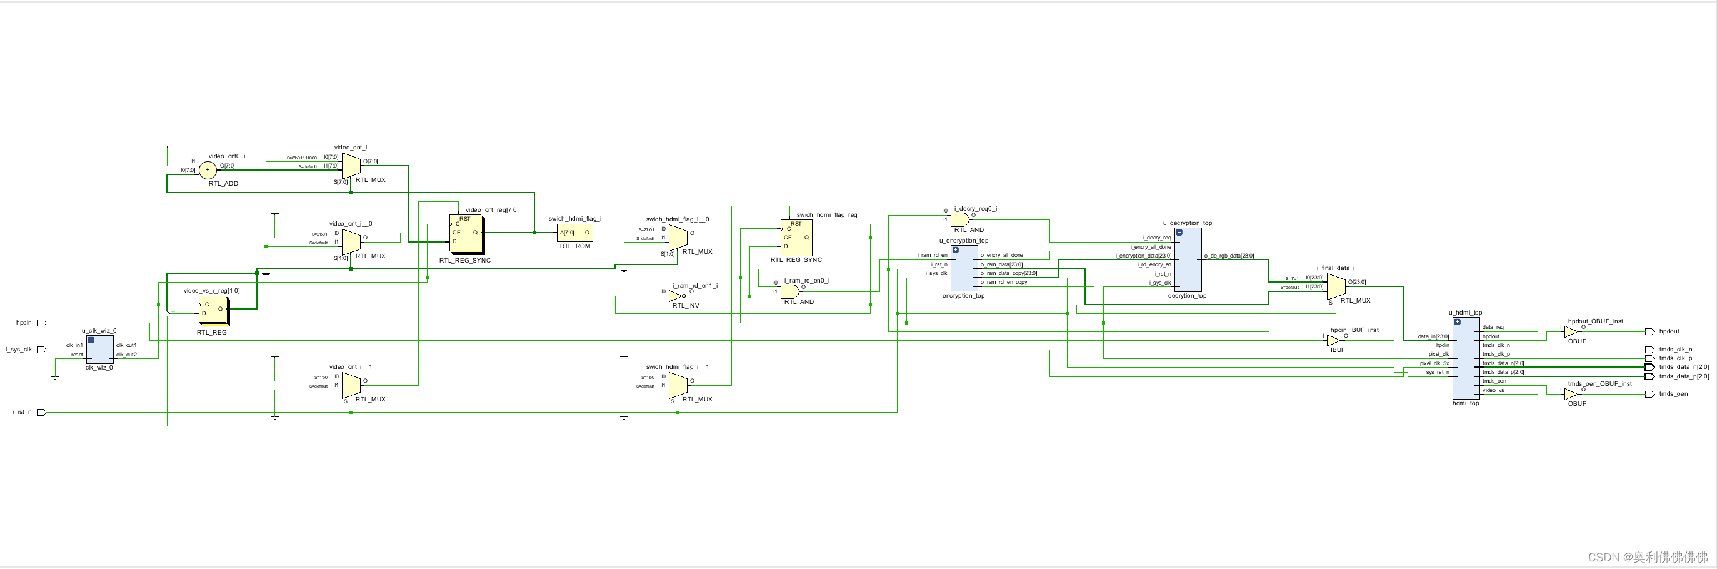Image resolution: width=1717 pixels, height=569 pixels.
Task: Select the i_sys_clk input port symbol
Action: click(x=41, y=350)
